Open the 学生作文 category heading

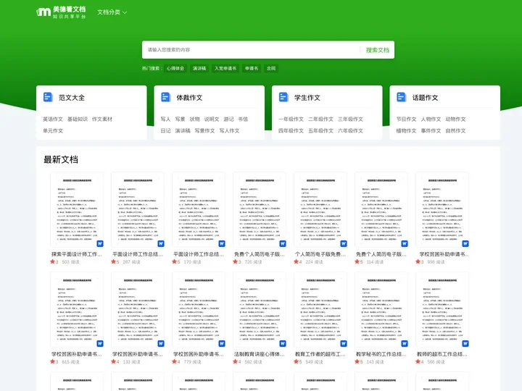[x=307, y=98]
